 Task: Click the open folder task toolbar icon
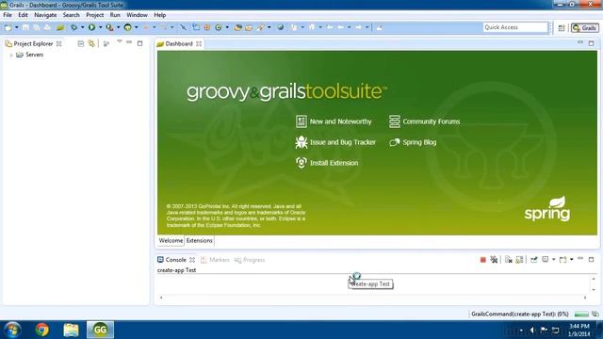click(x=249, y=27)
